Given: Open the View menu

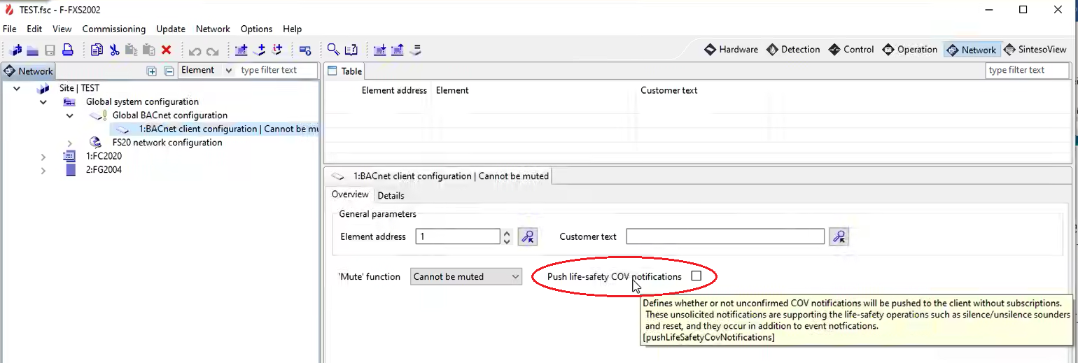Looking at the screenshot, I should coord(62,29).
